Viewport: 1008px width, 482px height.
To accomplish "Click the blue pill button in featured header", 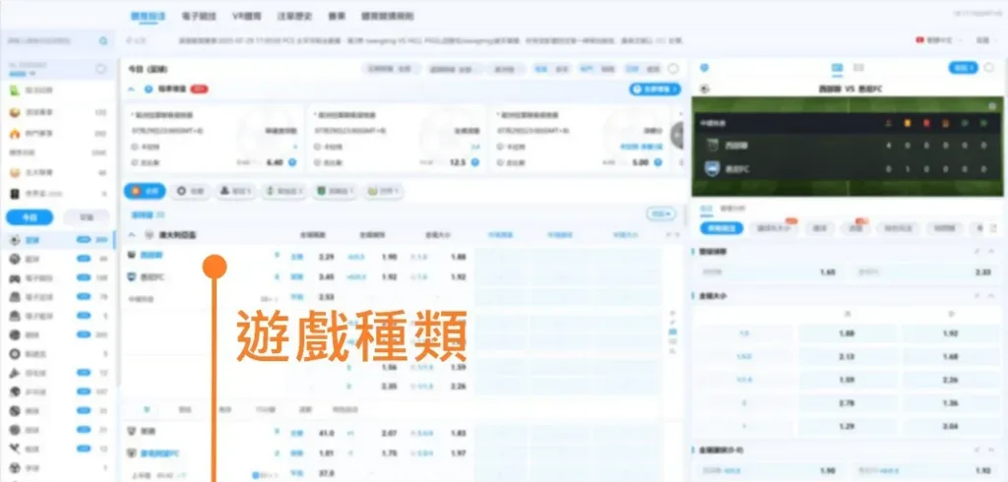I will click(655, 89).
